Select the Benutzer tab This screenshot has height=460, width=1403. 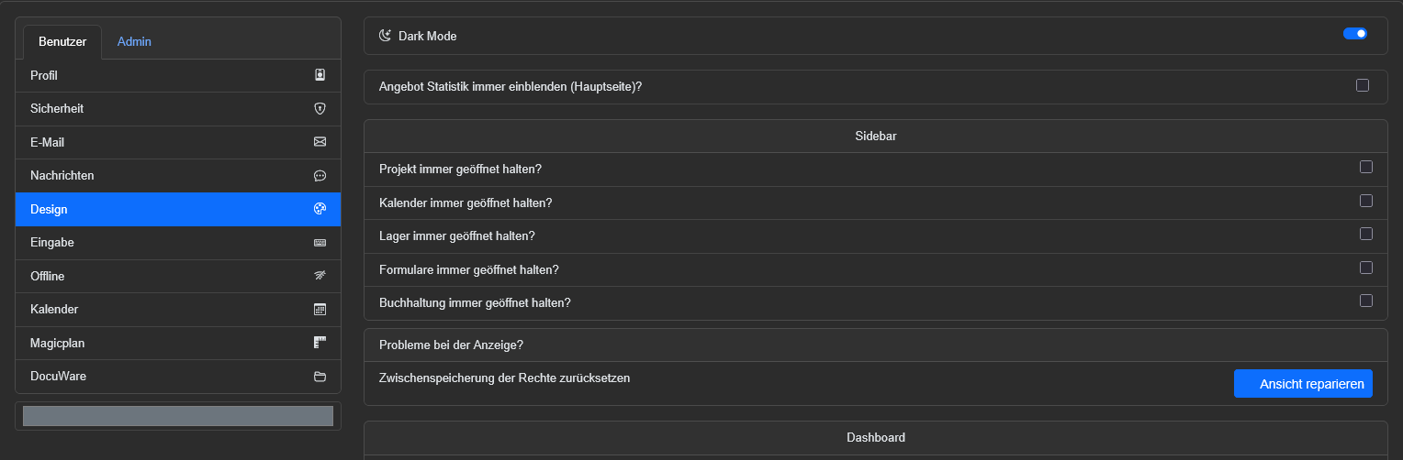[x=62, y=42]
